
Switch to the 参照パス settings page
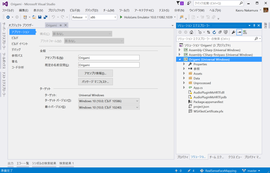pos(17,55)
